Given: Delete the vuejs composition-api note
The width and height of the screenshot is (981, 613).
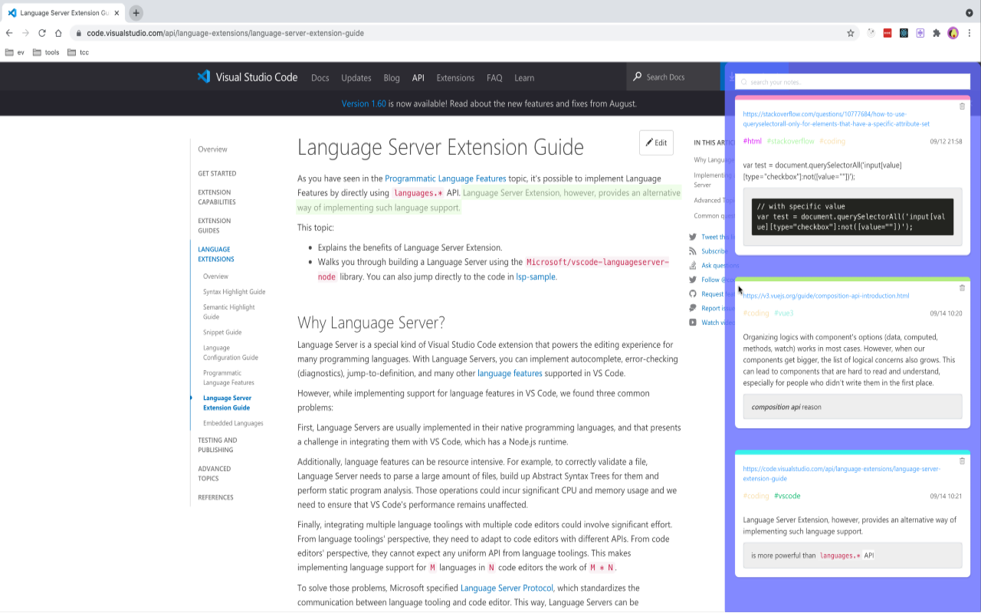Looking at the screenshot, I should 963,288.
